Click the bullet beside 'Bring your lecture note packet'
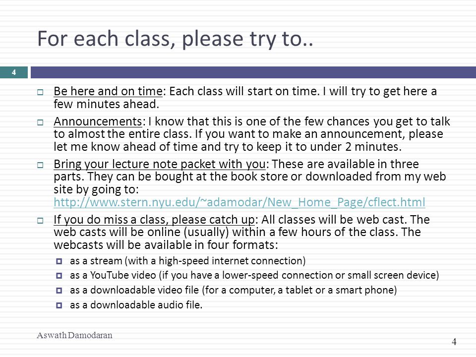Image resolution: width=476 pixels, height=357 pixels. click(40, 165)
